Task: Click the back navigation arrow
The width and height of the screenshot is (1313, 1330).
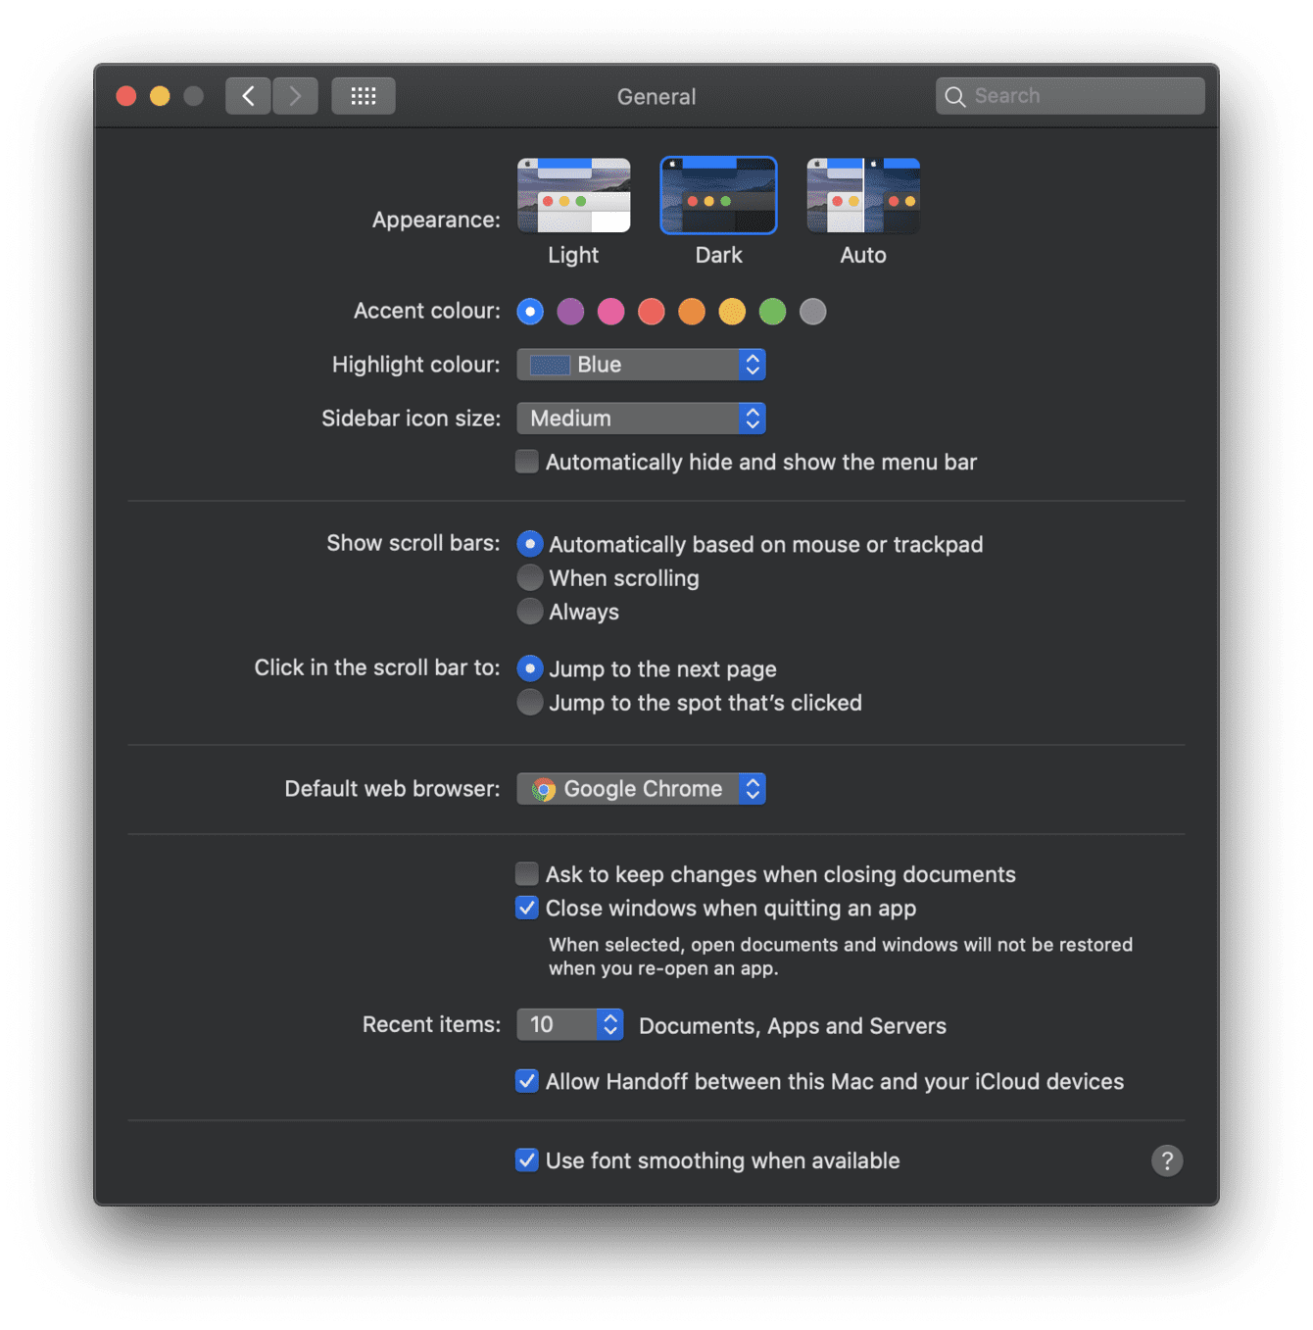Action: point(248,95)
